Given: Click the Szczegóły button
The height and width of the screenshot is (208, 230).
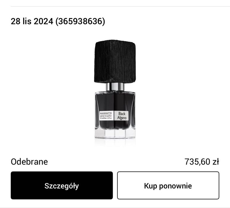Looking at the screenshot, I should point(62,185).
